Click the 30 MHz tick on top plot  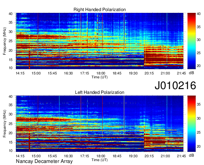tap(10, 32)
